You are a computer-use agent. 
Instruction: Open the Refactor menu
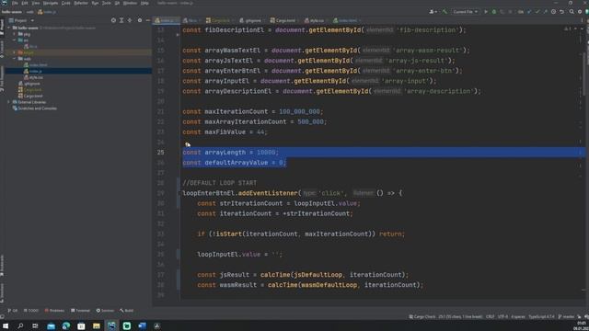click(81, 3)
